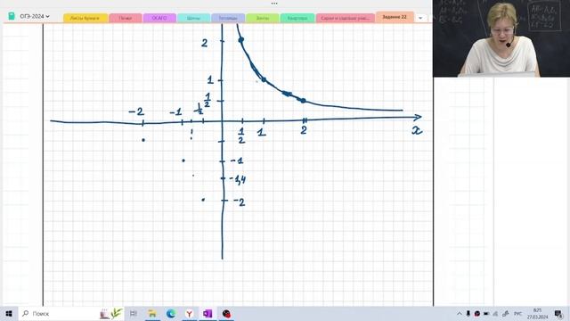Click the microphone tray icon

pos(468,313)
